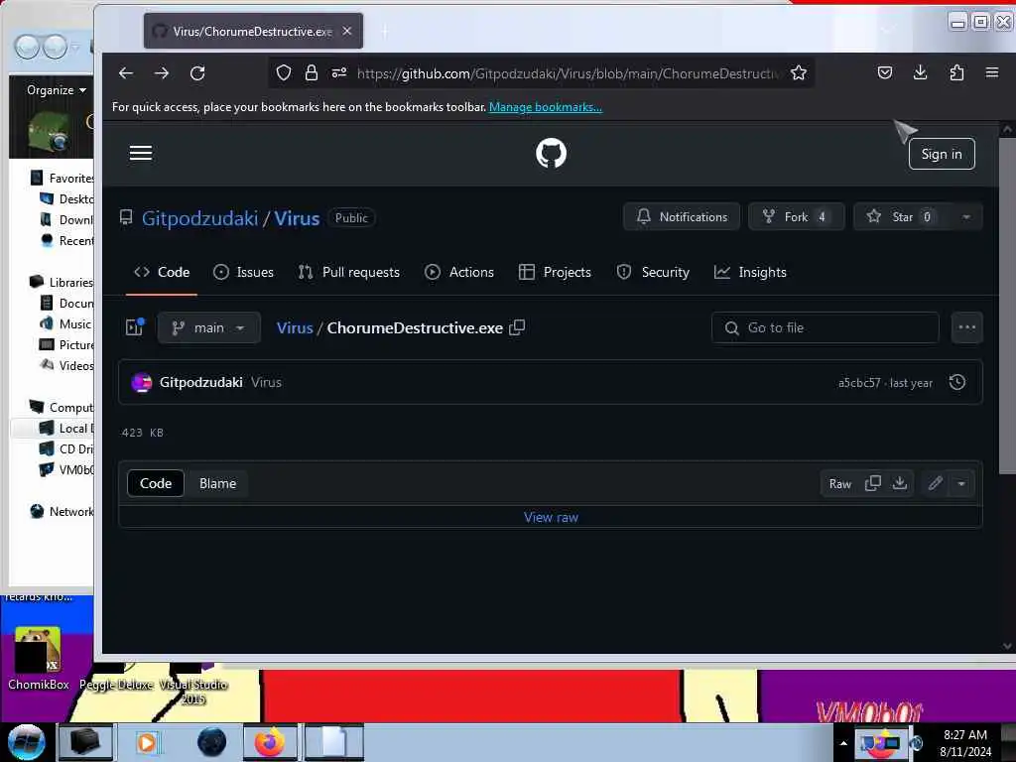Open GitHub global navigation hamburger menu

pyautogui.click(x=141, y=153)
